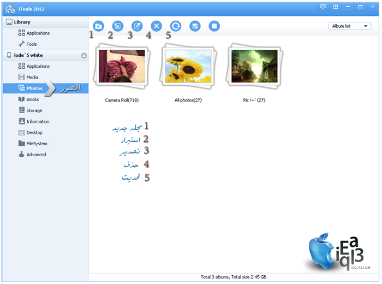Click the Export photos toolbar icon
The image size is (382, 284).
coord(137,26)
